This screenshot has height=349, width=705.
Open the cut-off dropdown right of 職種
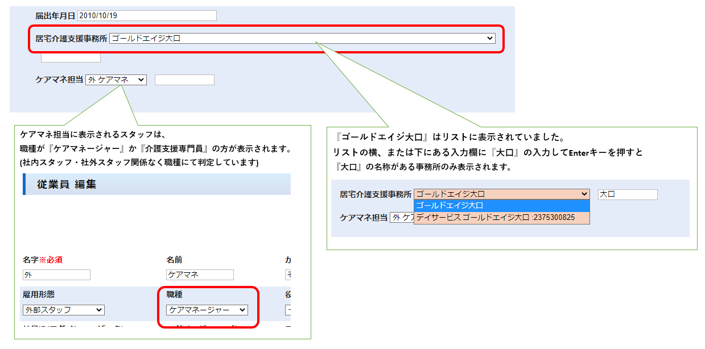click(288, 310)
